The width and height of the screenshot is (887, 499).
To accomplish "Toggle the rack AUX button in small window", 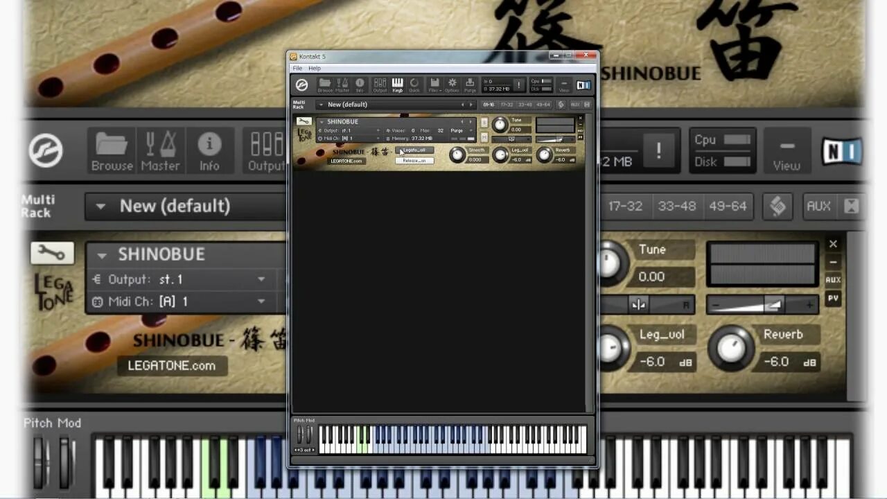I will 575,105.
